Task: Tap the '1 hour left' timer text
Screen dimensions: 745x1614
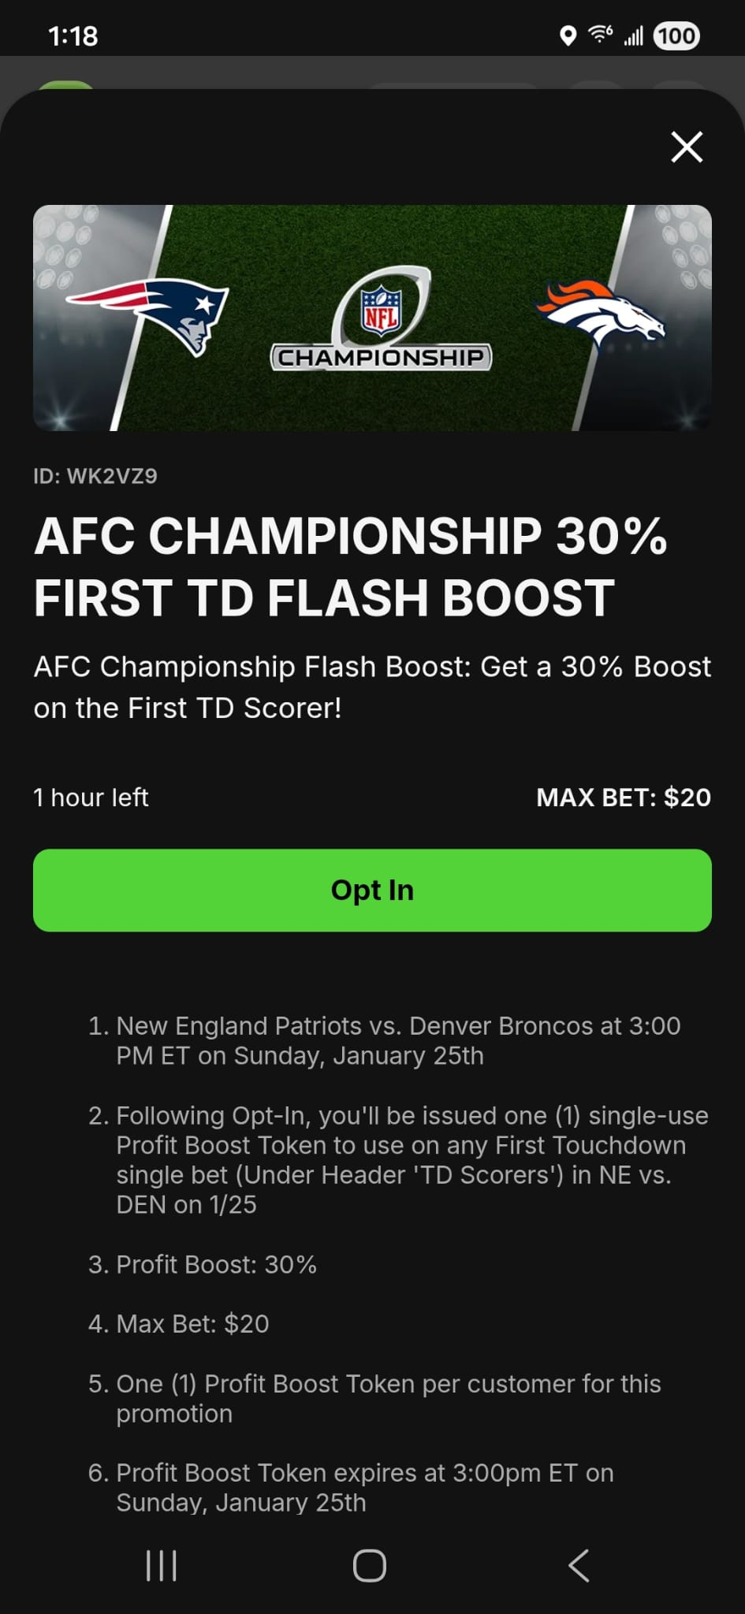Action: [x=91, y=798]
